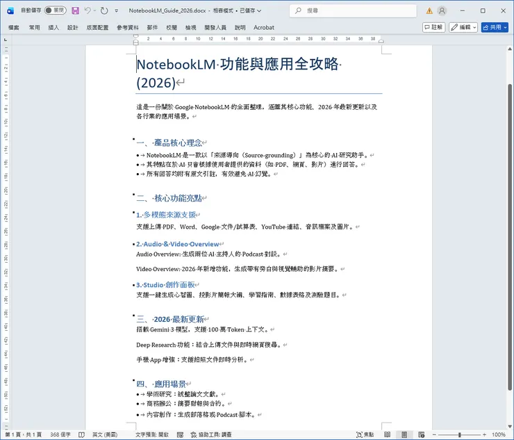Image resolution: width=514 pixels, height=440 pixels.
Task: Click the blue 共用 (Share) button
Action: 495,27
